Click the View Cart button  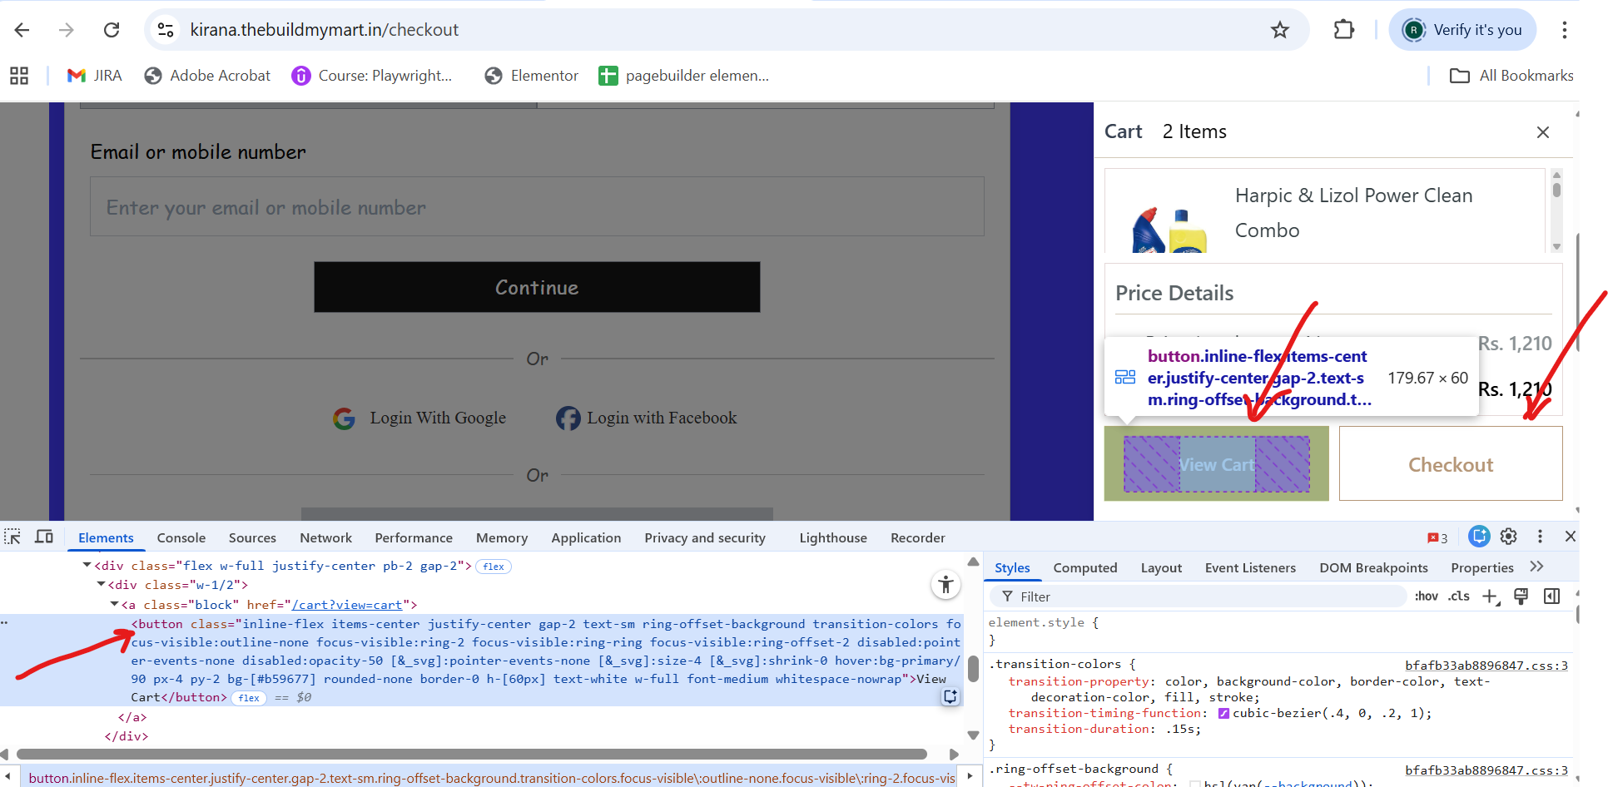coord(1217,464)
